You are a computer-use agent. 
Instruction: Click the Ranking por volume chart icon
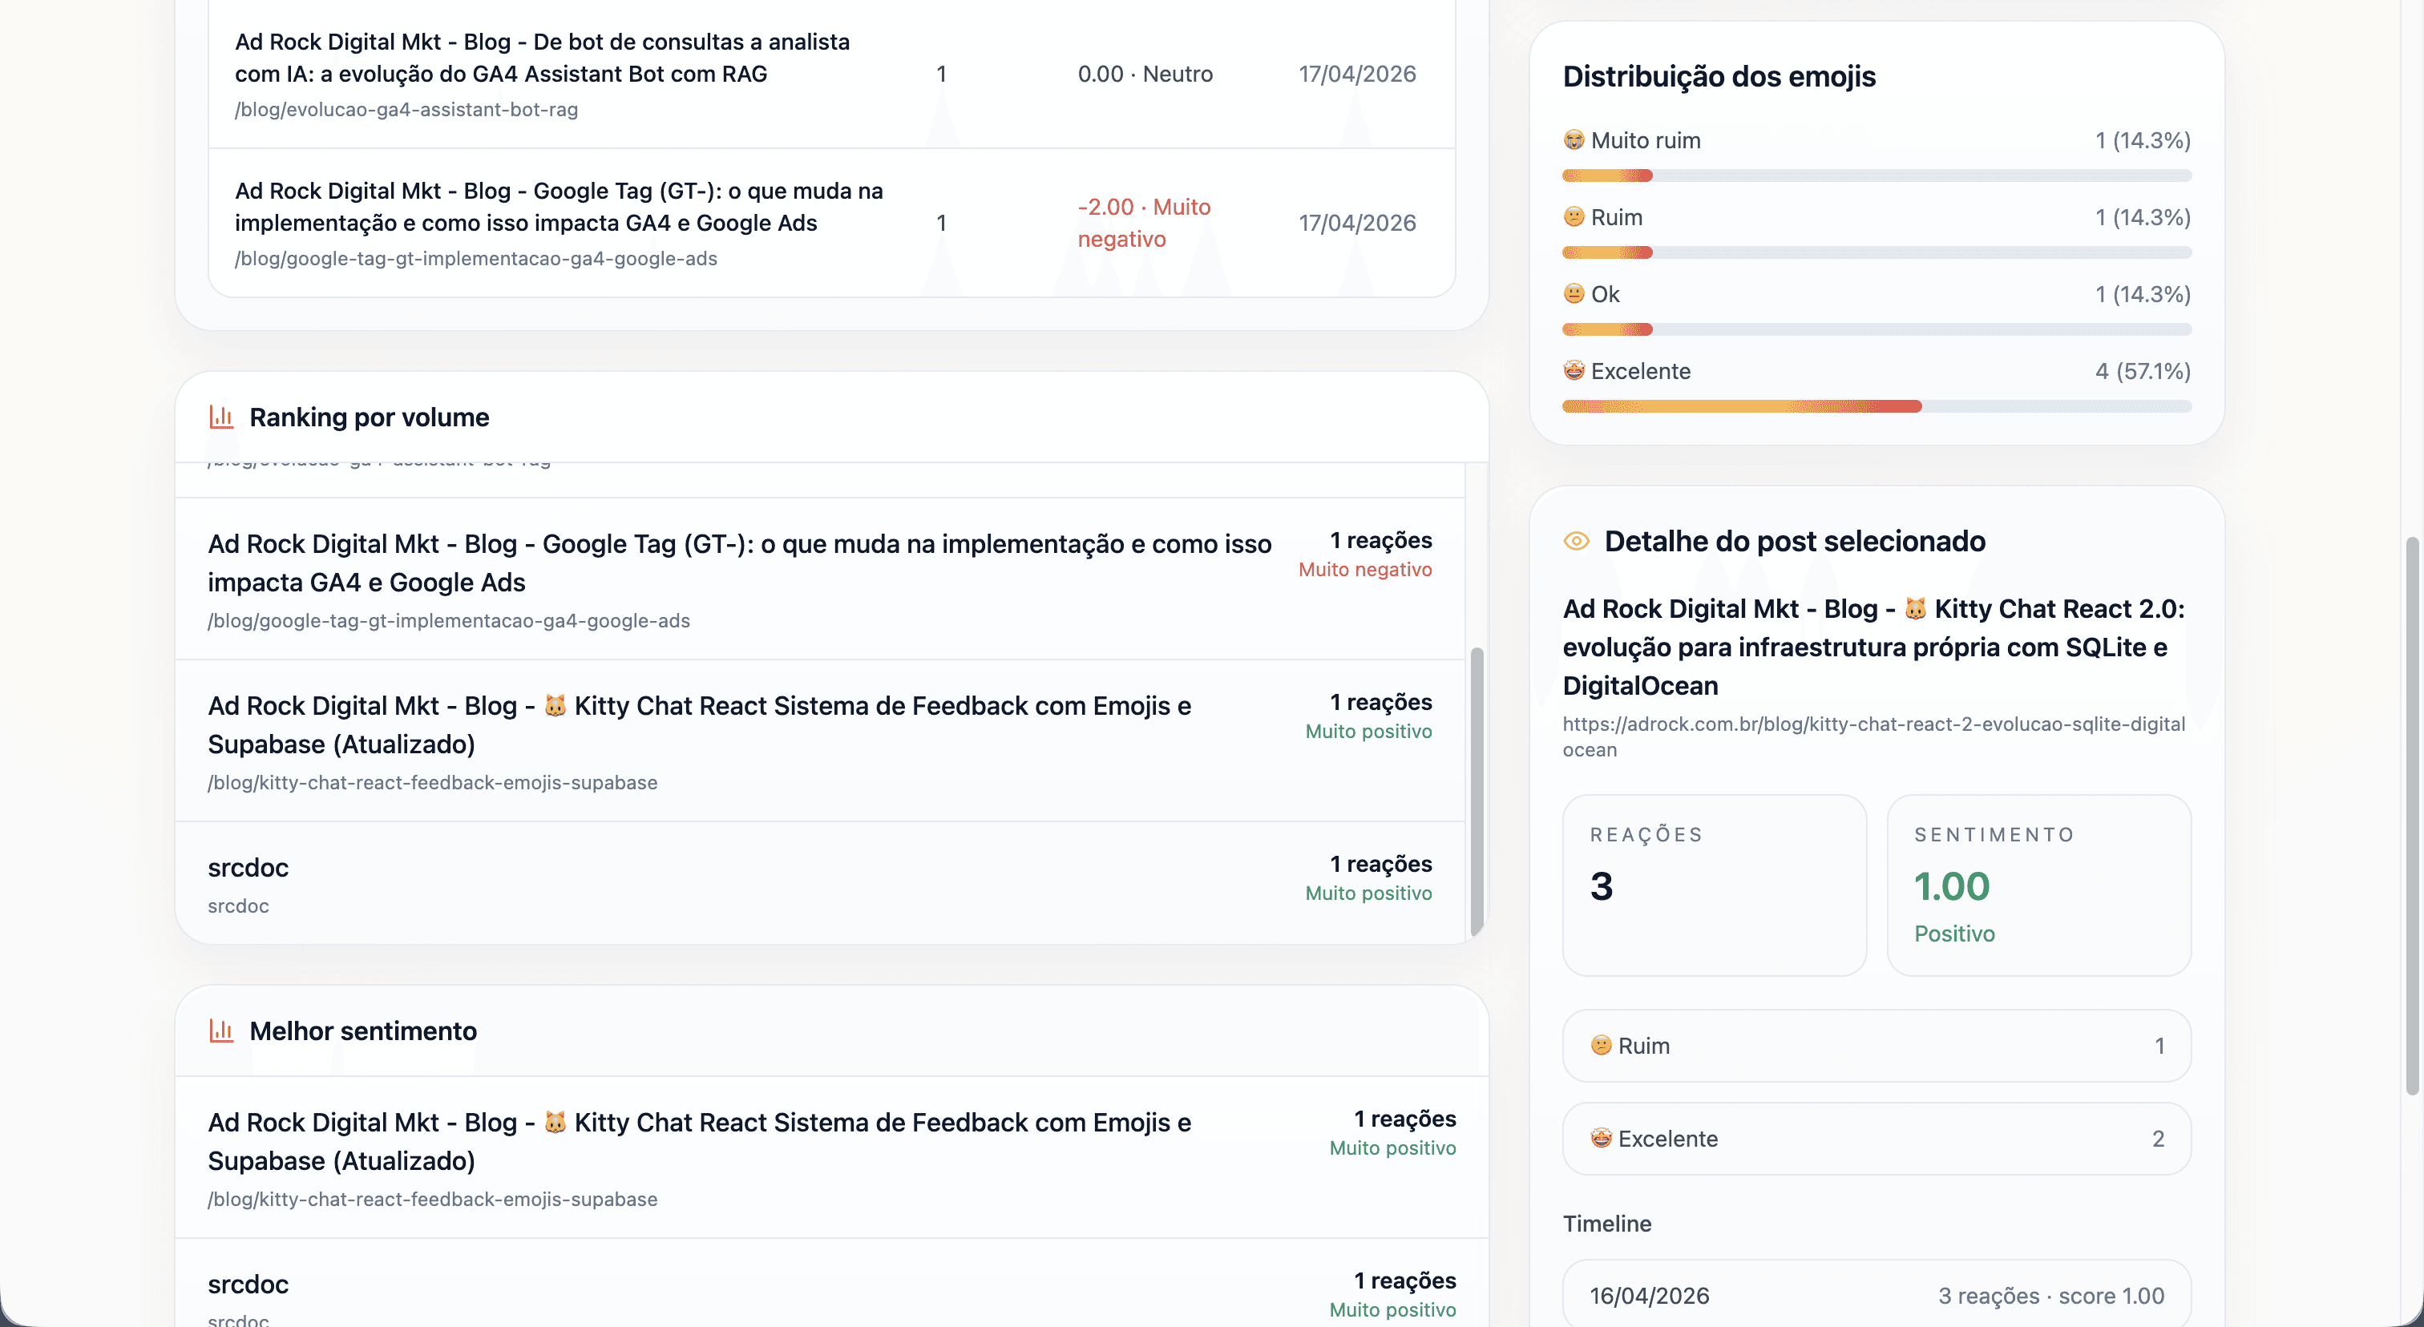tap(221, 417)
